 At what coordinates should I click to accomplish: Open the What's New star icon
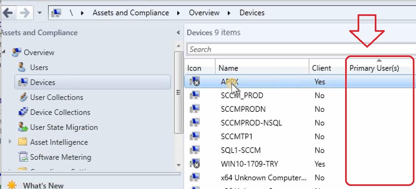click(12, 185)
